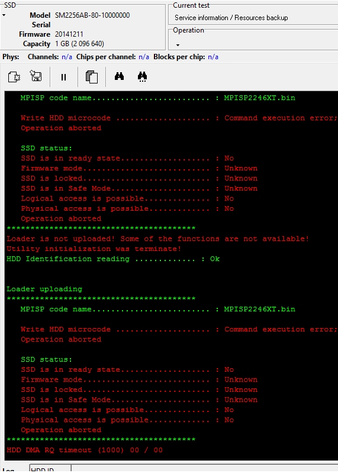Viewport: 338px width, 473px height.
Task: Switch to the HDD ID tab
Action: [x=50, y=469]
